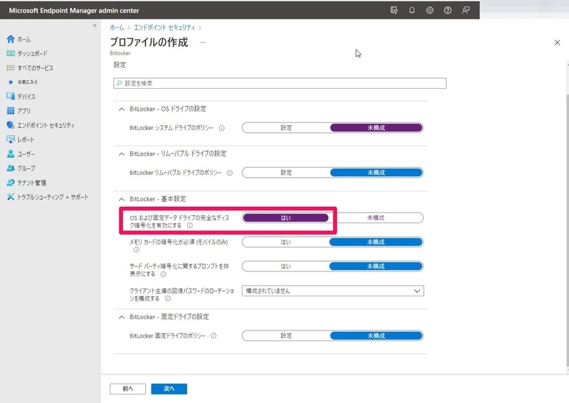Screen dimensions: 569x403
Task: Select 未構成 for メモリ カードの暗号化が必須
Action: point(376,242)
